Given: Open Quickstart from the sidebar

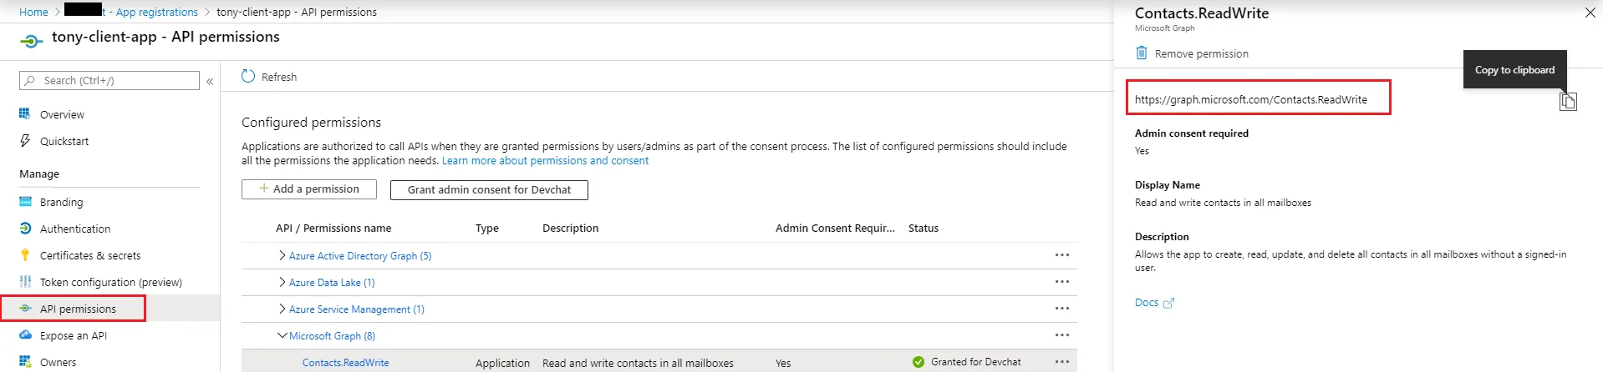Looking at the screenshot, I should tap(64, 142).
